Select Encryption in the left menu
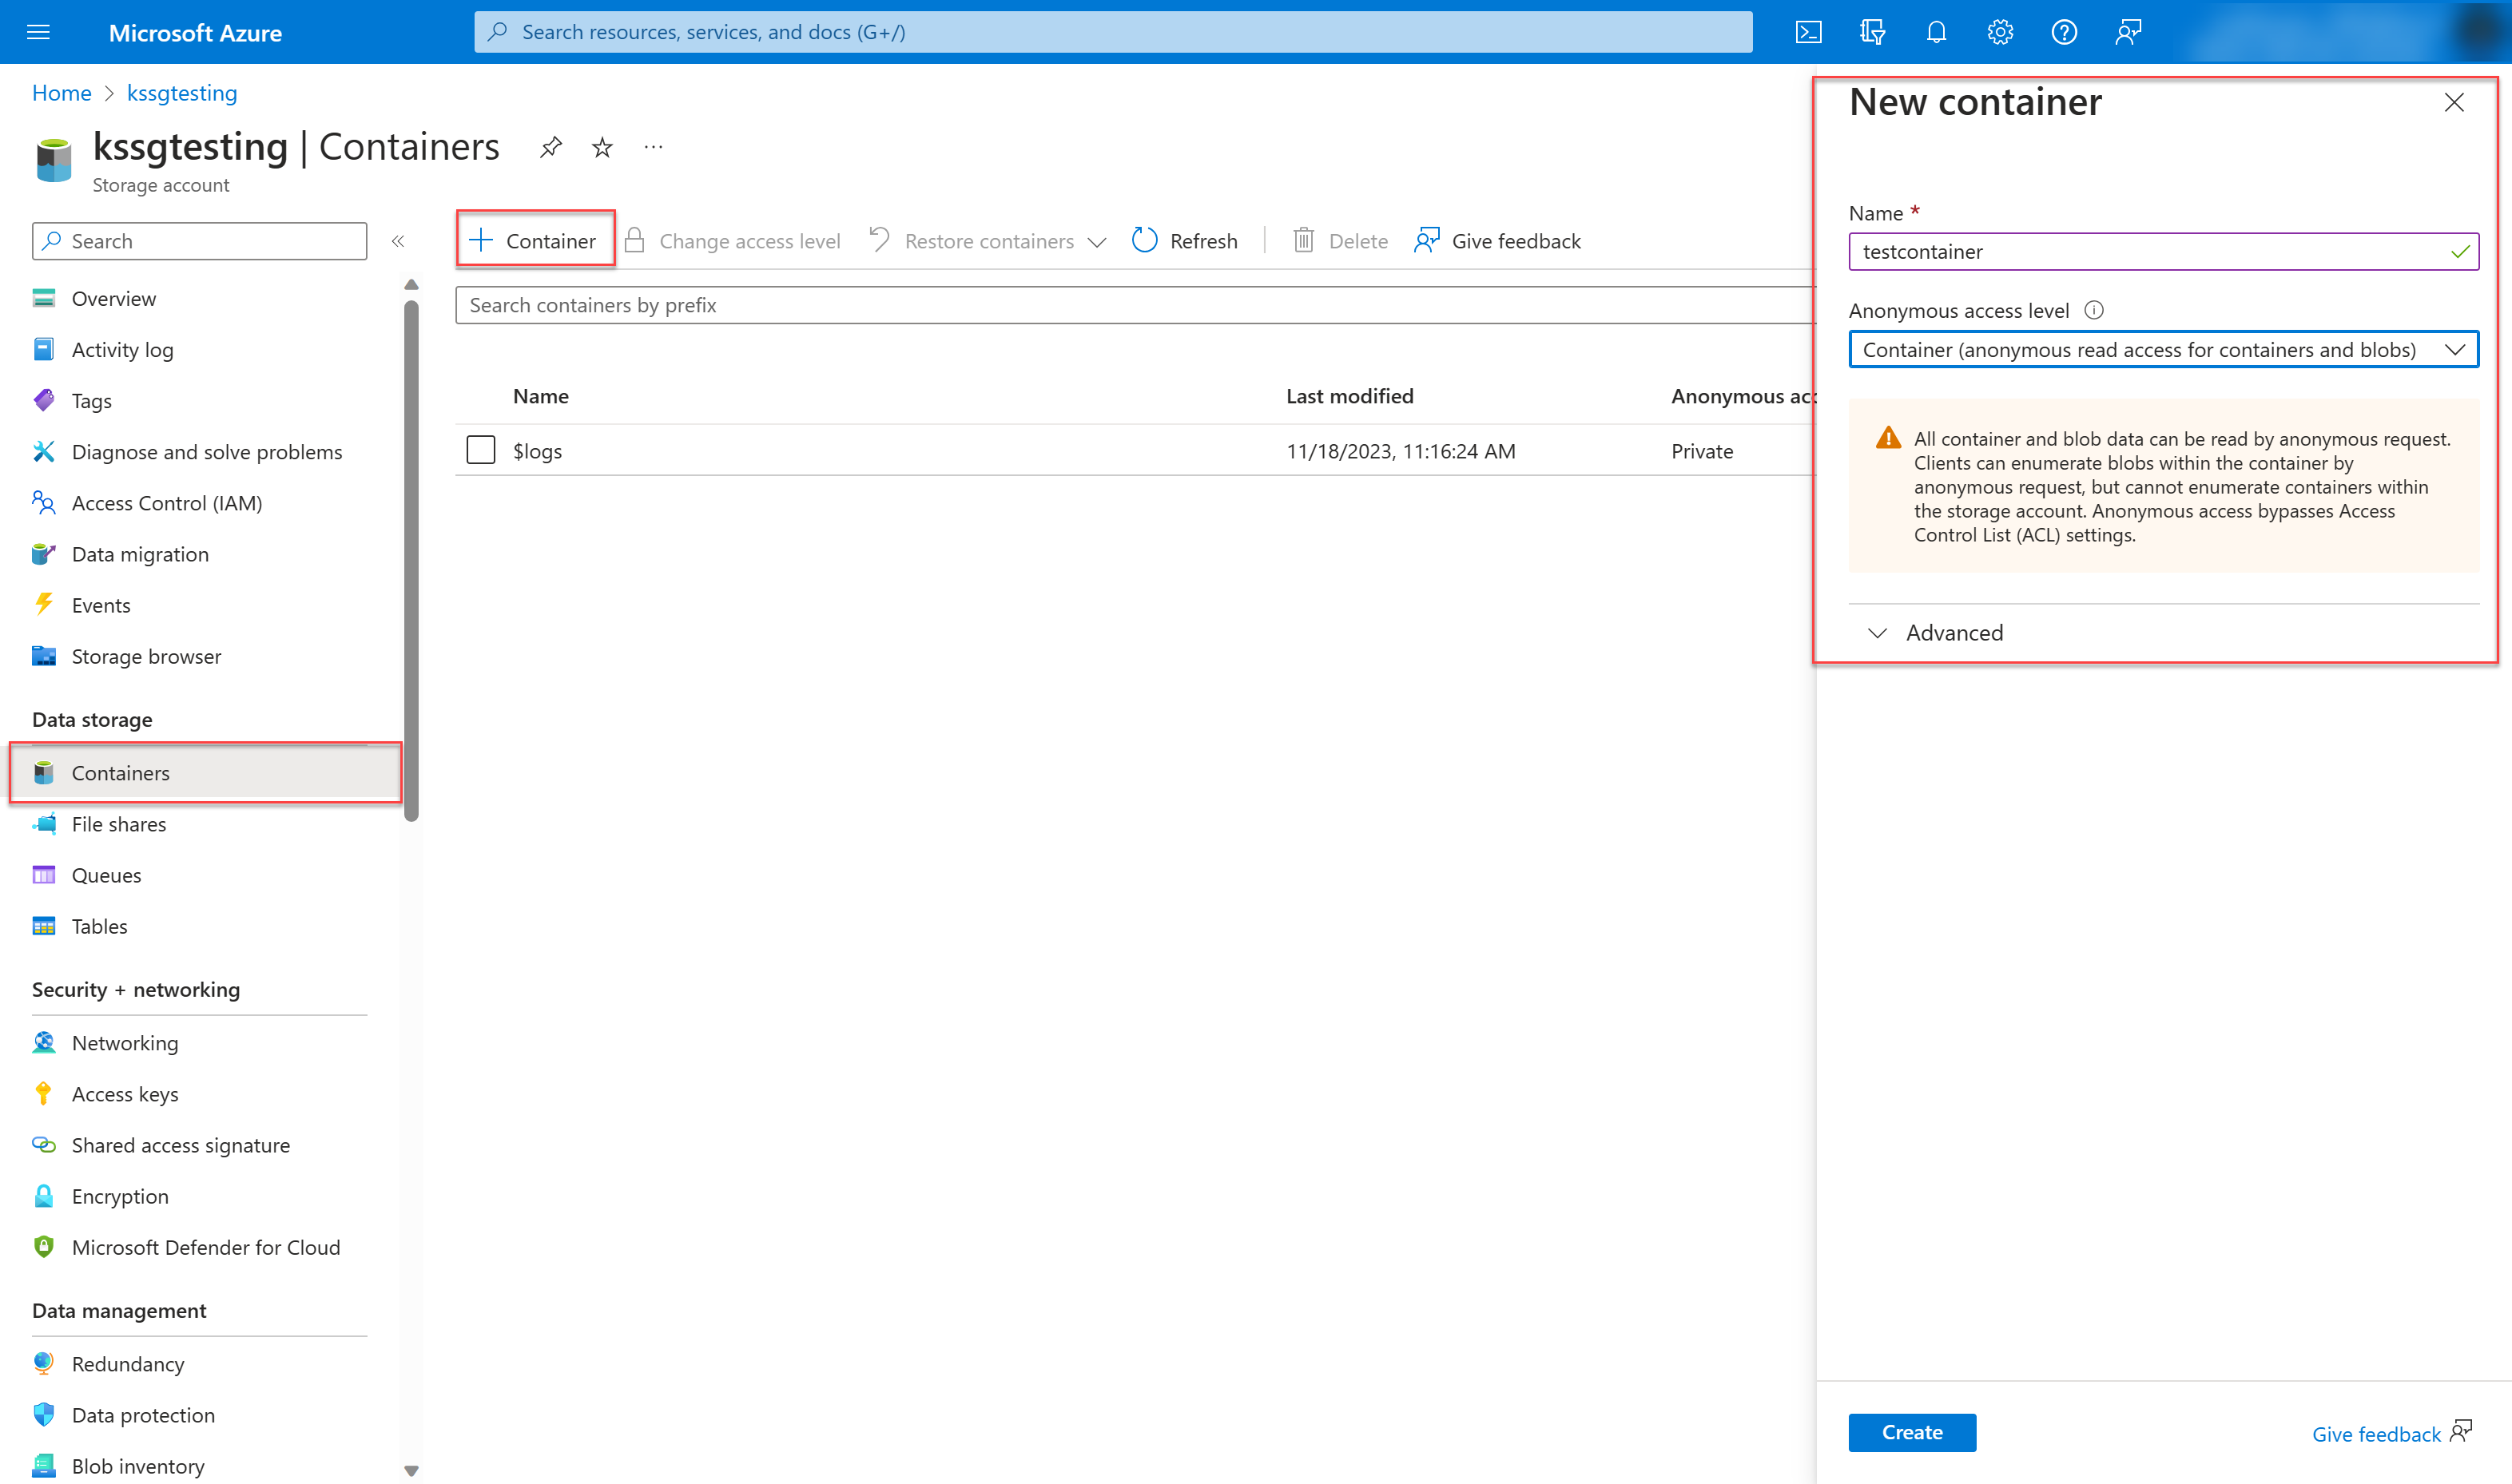The image size is (2512, 1484). pos(119,1196)
